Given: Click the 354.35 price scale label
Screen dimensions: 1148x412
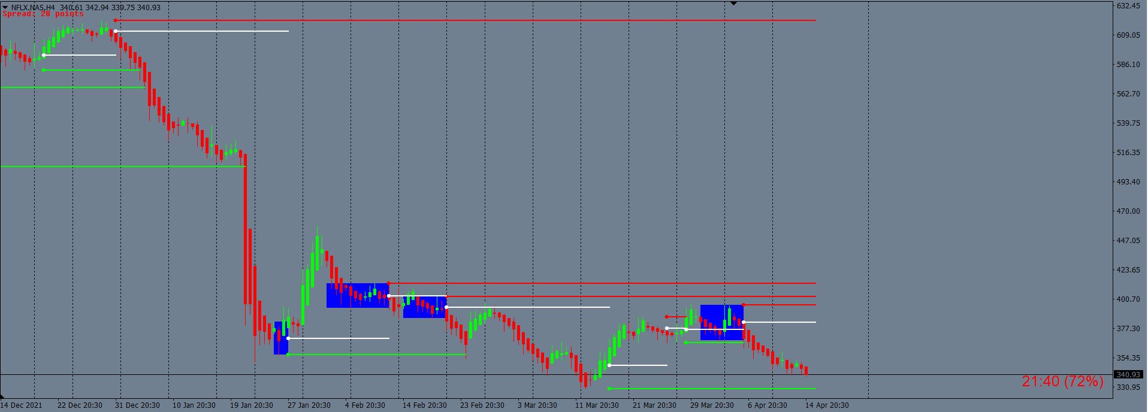Looking at the screenshot, I should tap(1128, 358).
